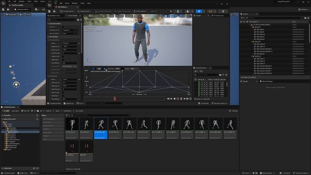Click Save All in Content Browser
Screen dimensions: 311x175
pos(25,111)
